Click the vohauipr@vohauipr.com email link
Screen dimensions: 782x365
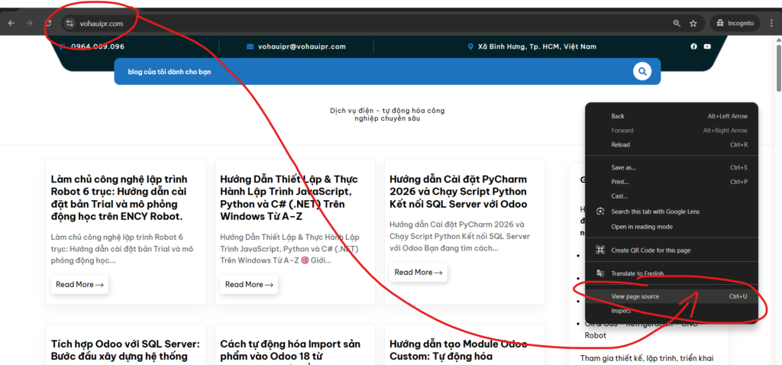tap(301, 47)
